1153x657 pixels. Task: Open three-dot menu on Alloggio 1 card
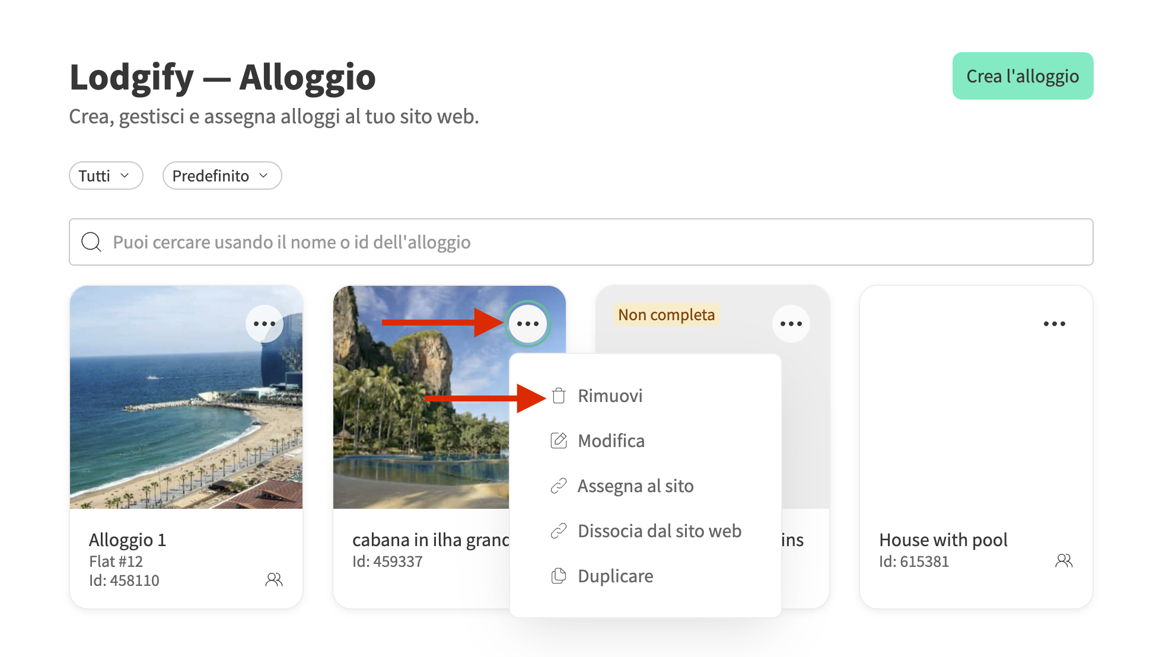pos(265,324)
